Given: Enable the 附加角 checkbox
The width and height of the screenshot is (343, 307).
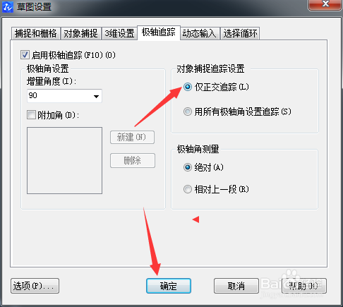Looking at the screenshot, I should tap(31, 115).
